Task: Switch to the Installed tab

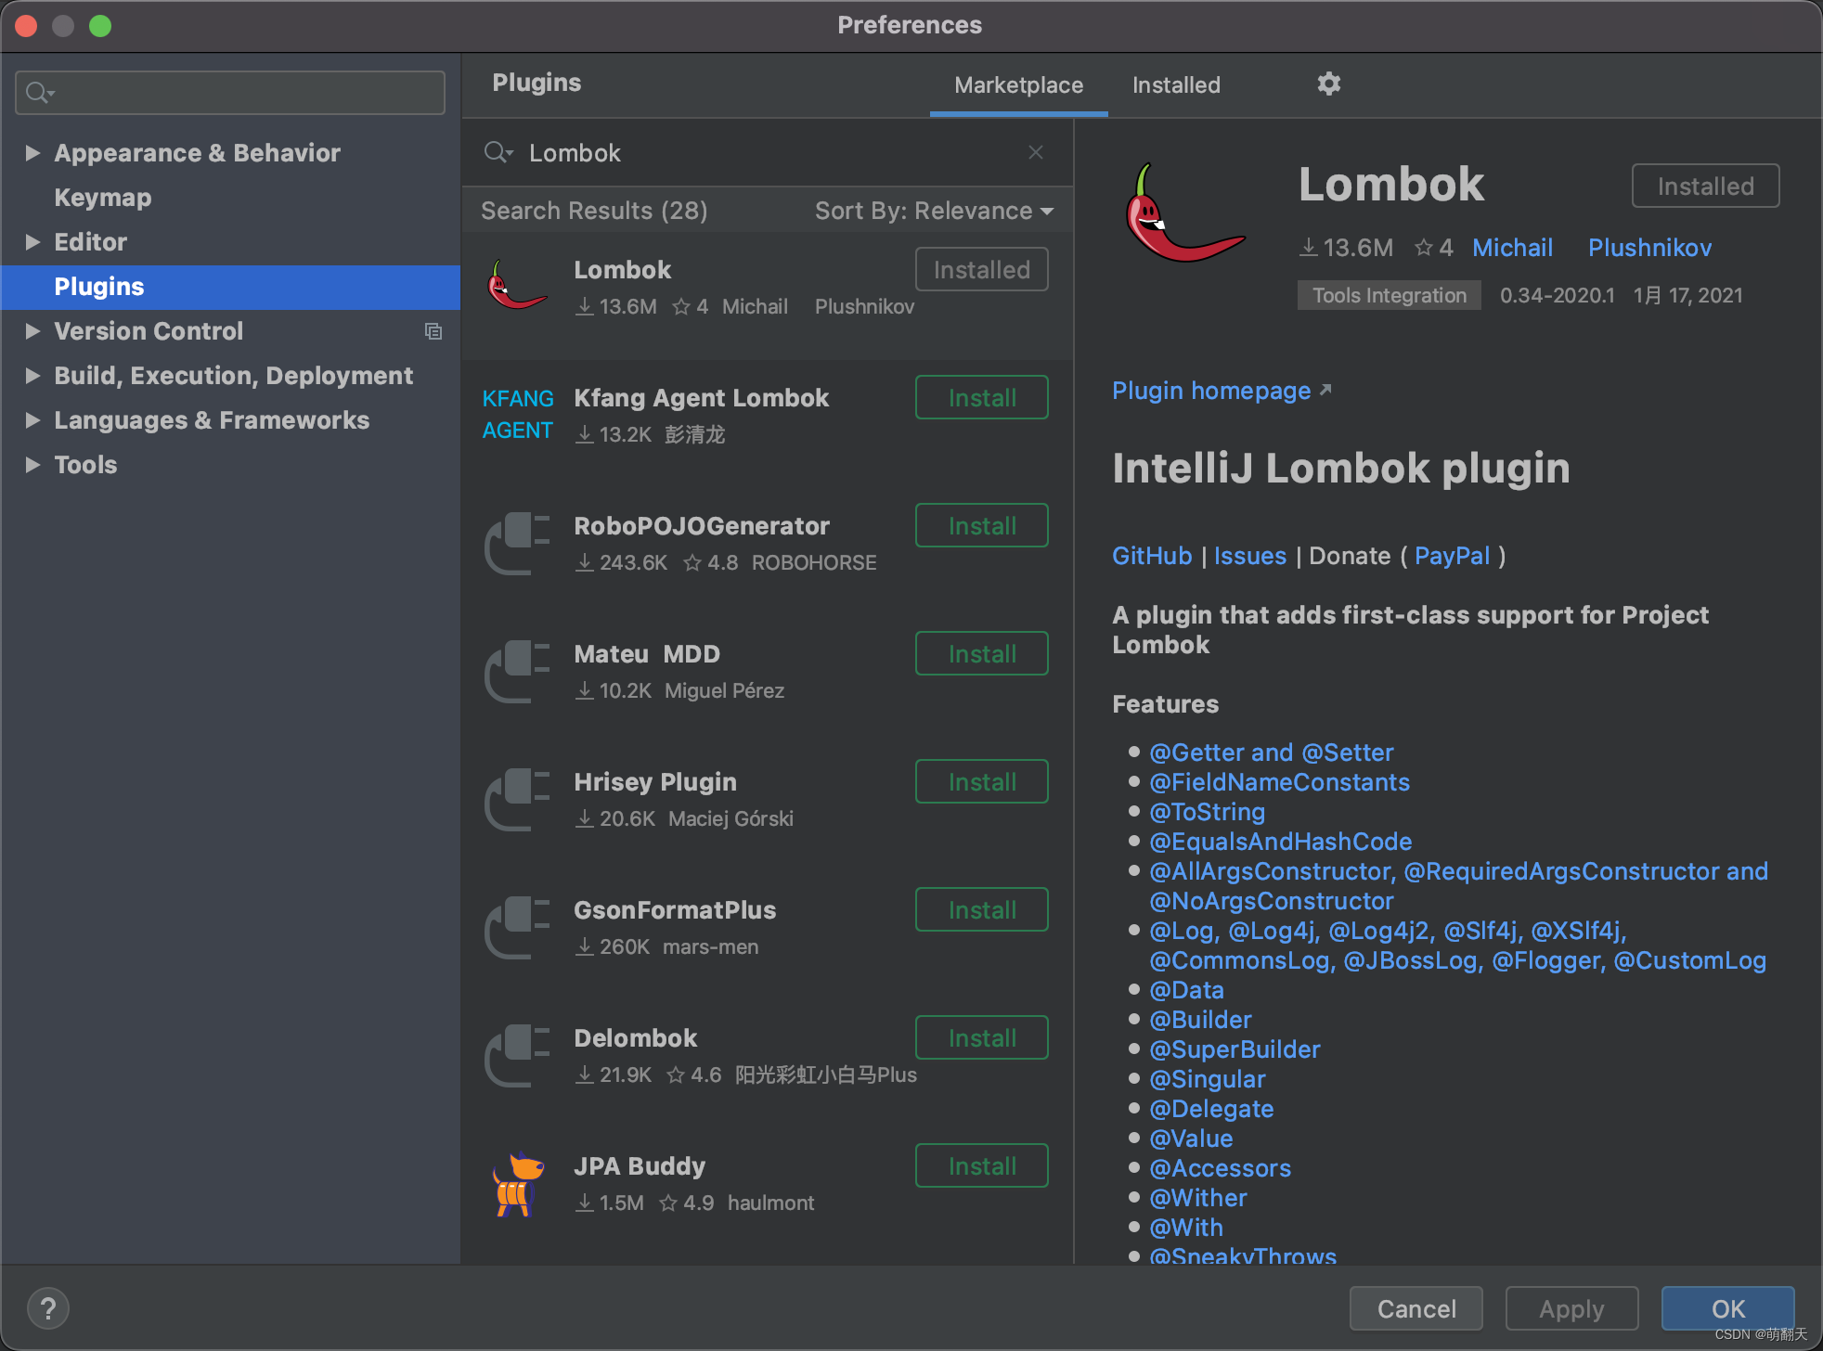Action: click(x=1175, y=85)
